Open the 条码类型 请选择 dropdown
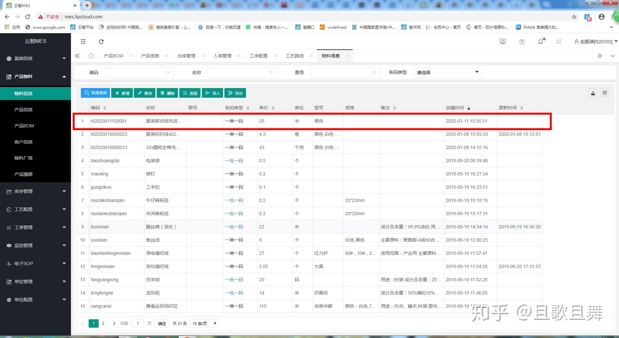619x338 pixels. tap(448, 72)
